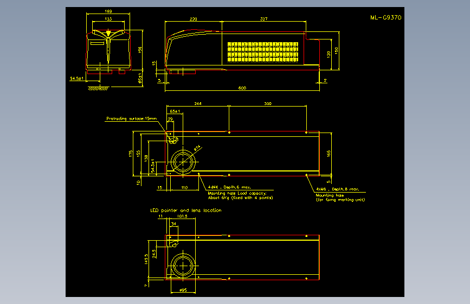Image resolution: width=470 pixels, height=304 pixels.
Task: Click the '4xM4 , Depth.6 max.' note
Action: [x=229, y=187]
